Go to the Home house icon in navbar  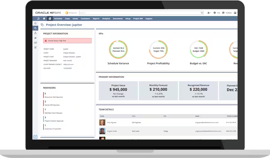[50, 19]
